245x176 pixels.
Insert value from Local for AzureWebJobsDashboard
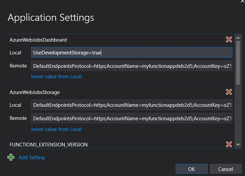[x=56, y=76]
